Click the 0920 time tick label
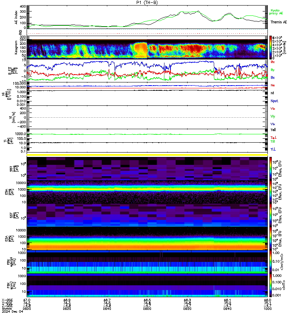 pyautogui.click(x=187, y=309)
